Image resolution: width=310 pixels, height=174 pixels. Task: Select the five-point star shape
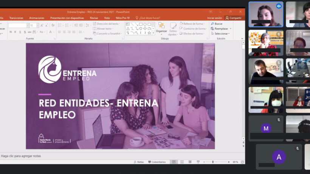click(149, 33)
